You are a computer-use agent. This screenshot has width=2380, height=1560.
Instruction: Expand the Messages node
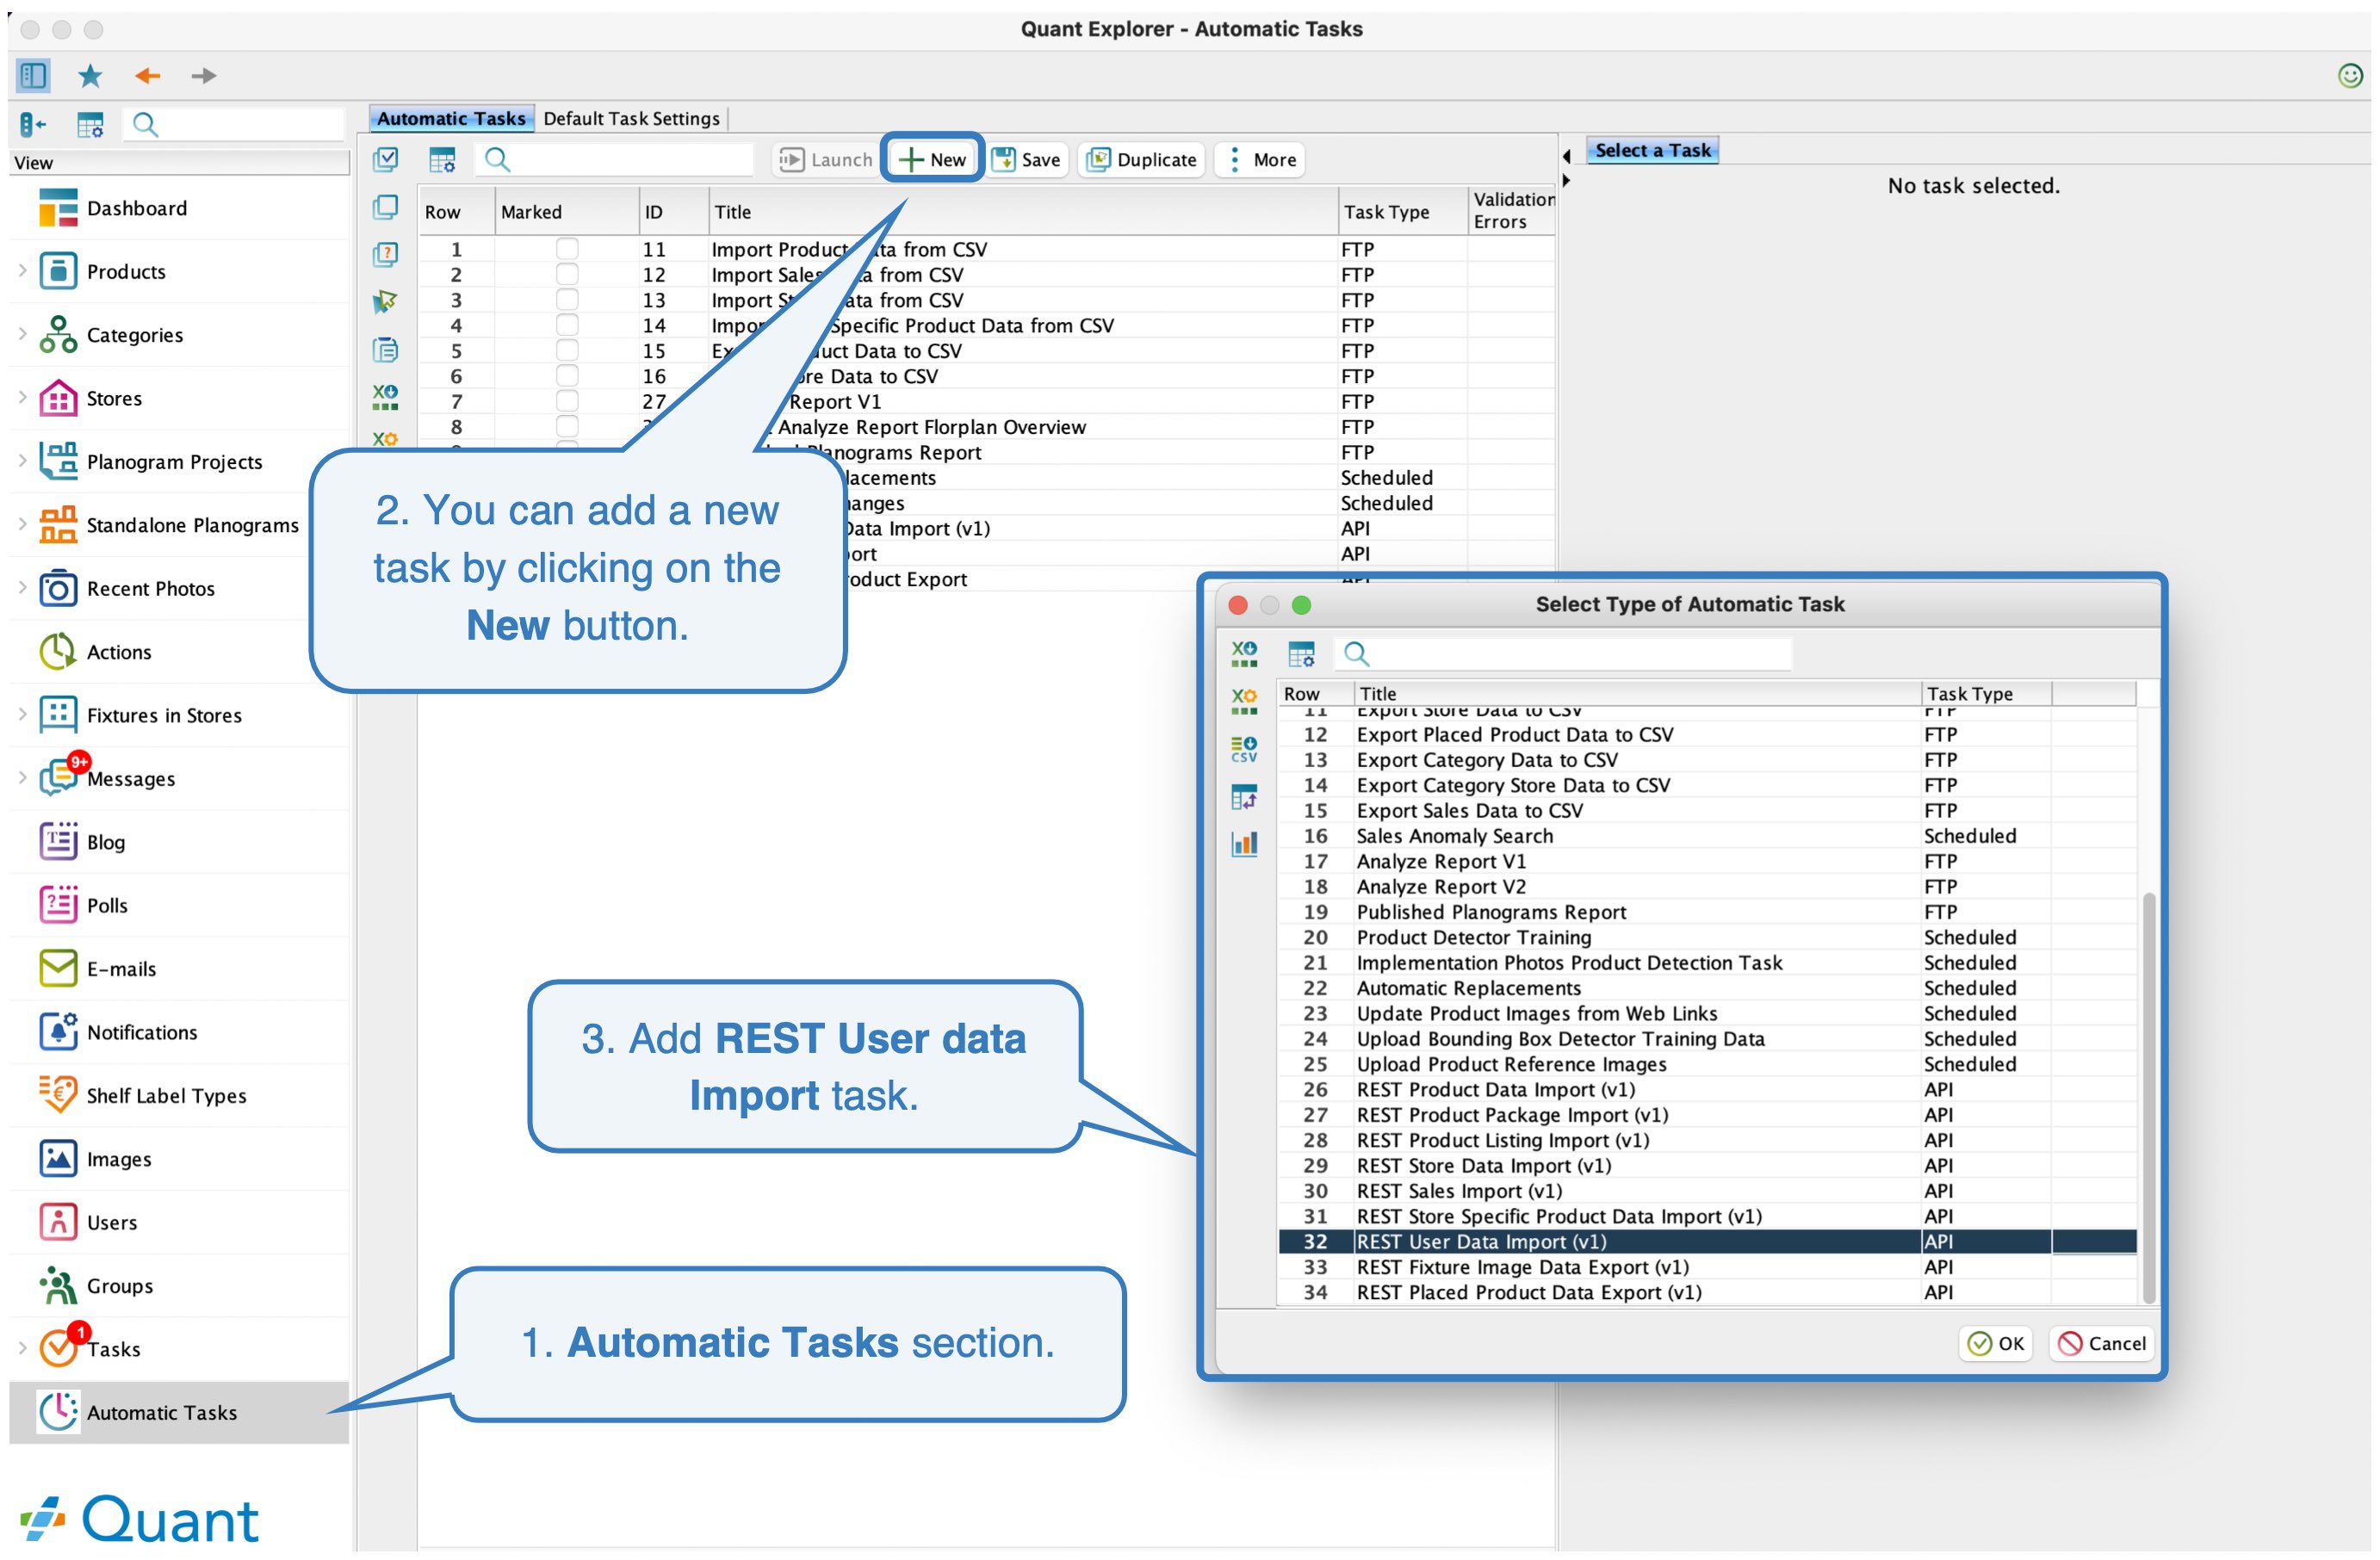click(22, 777)
